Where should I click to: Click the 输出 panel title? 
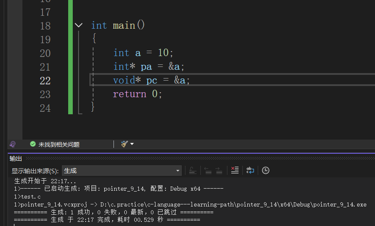point(16,159)
